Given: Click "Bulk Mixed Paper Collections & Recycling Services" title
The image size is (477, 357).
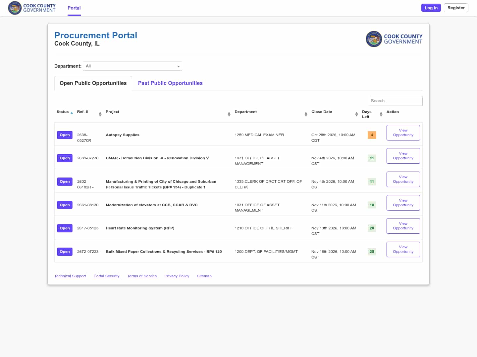Looking at the screenshot, I should [x=164, y=252].
